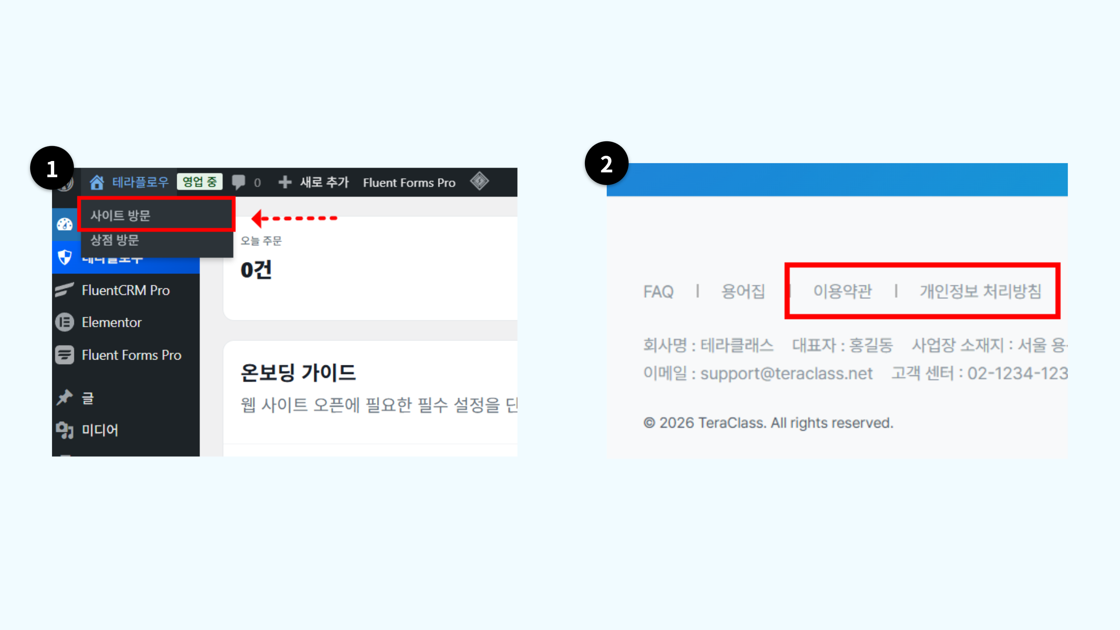The image size is (1120, 630).
Task: Click the 영업 중 status badge
Action: 199,182
